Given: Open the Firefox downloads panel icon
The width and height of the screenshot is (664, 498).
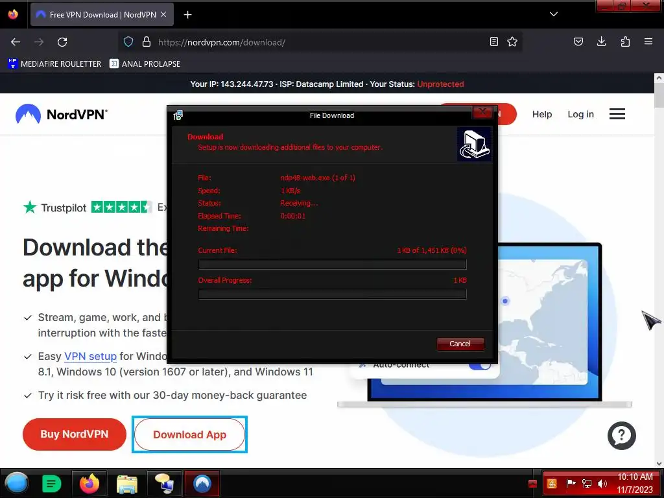Looking at the screenshot, I should (x=601, y=42).
